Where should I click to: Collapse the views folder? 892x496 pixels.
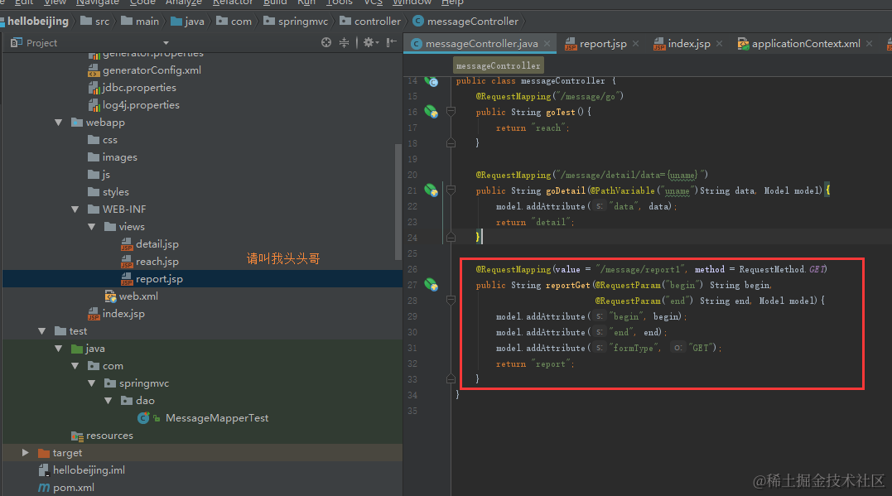(x=92, y=227)
